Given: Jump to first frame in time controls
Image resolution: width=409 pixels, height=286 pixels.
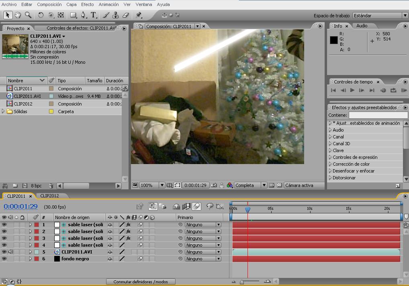Looking at the screenshot, I should point(333,90).
